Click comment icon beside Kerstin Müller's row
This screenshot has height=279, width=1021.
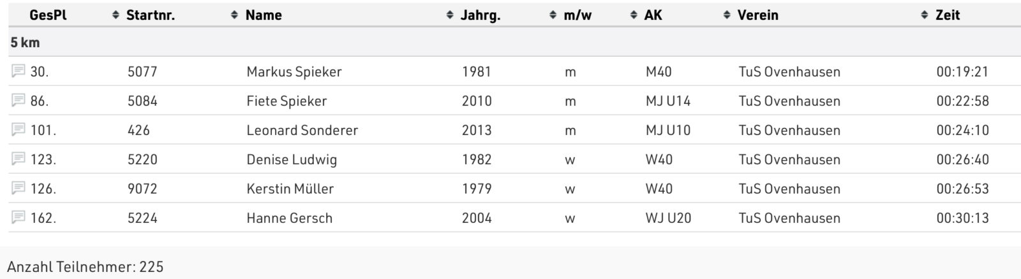coord(18,188)
